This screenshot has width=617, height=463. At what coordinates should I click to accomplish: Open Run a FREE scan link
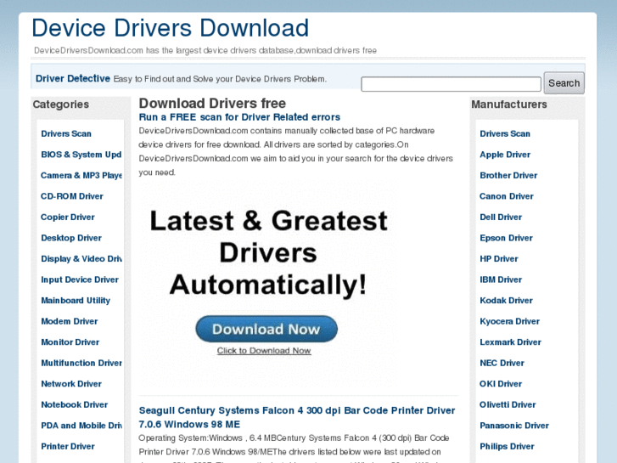tap(239, 117)
